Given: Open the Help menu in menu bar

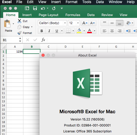Looking at the screenshot, I should [x=131, y=2].
